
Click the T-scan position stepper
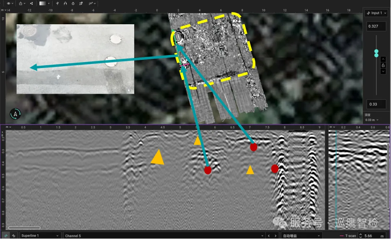coord(361,236)
